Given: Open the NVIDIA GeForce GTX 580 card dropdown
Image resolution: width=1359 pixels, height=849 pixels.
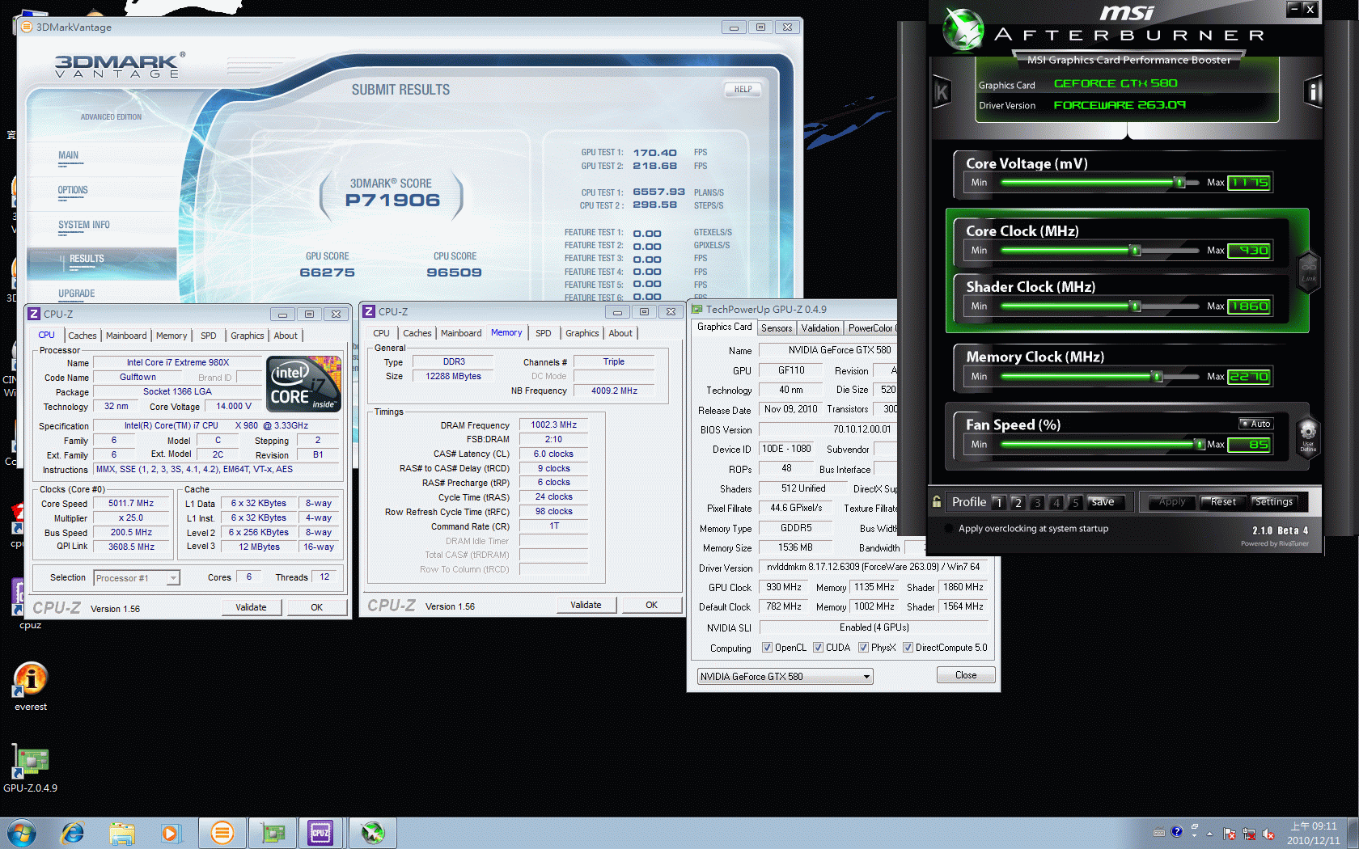Looking at the screenshot, I should point(785,677).
